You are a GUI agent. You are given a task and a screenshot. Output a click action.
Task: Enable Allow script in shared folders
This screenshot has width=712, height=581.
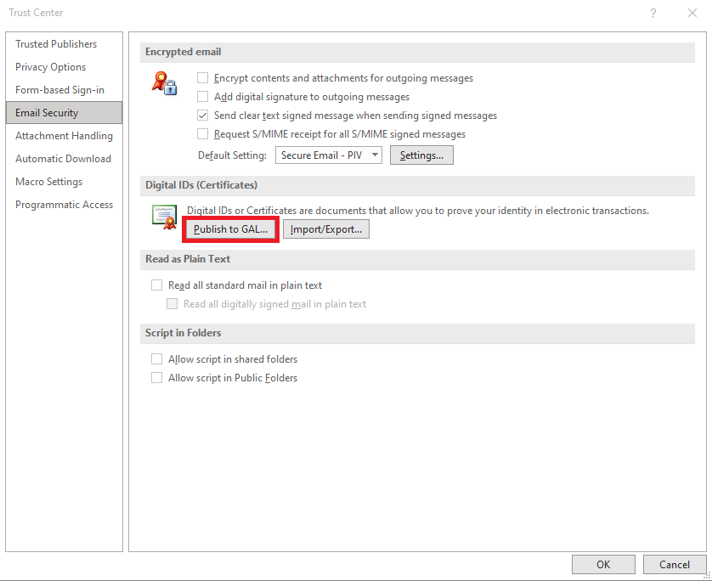(156, 359)
